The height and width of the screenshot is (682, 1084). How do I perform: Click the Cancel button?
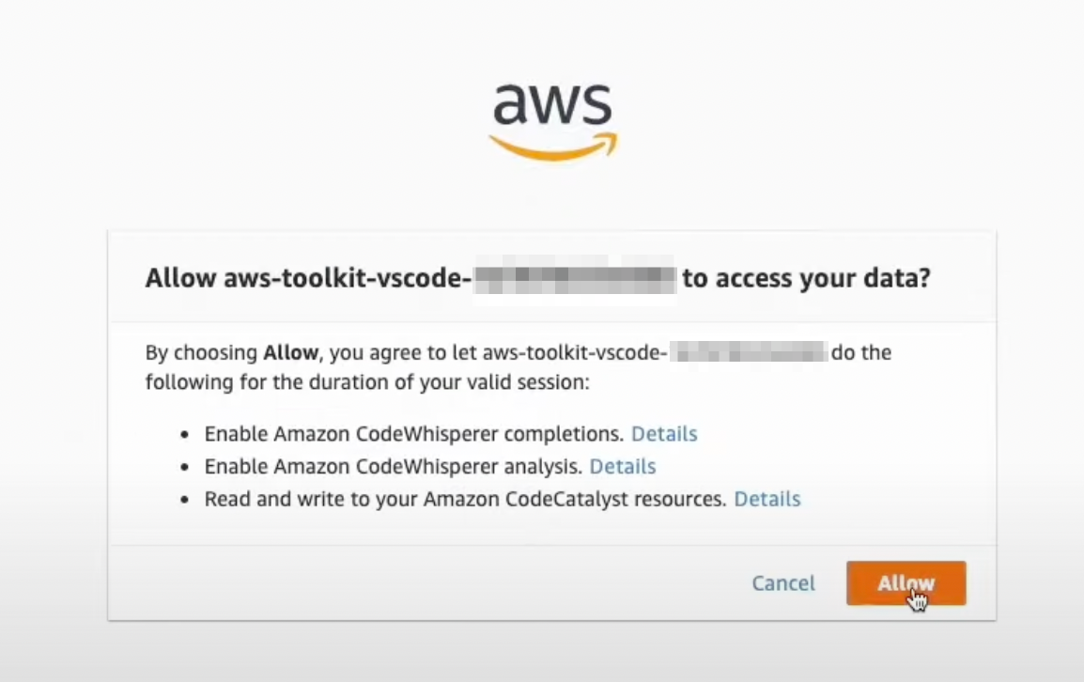coord(782,582)
